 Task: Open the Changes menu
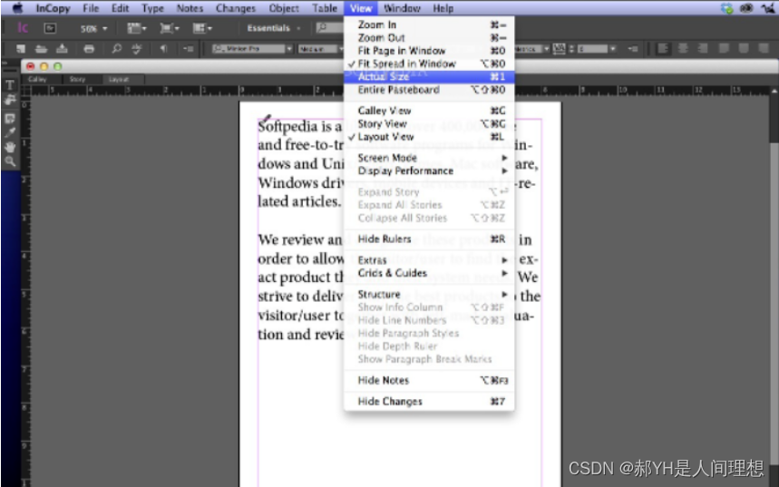point(236,8)
